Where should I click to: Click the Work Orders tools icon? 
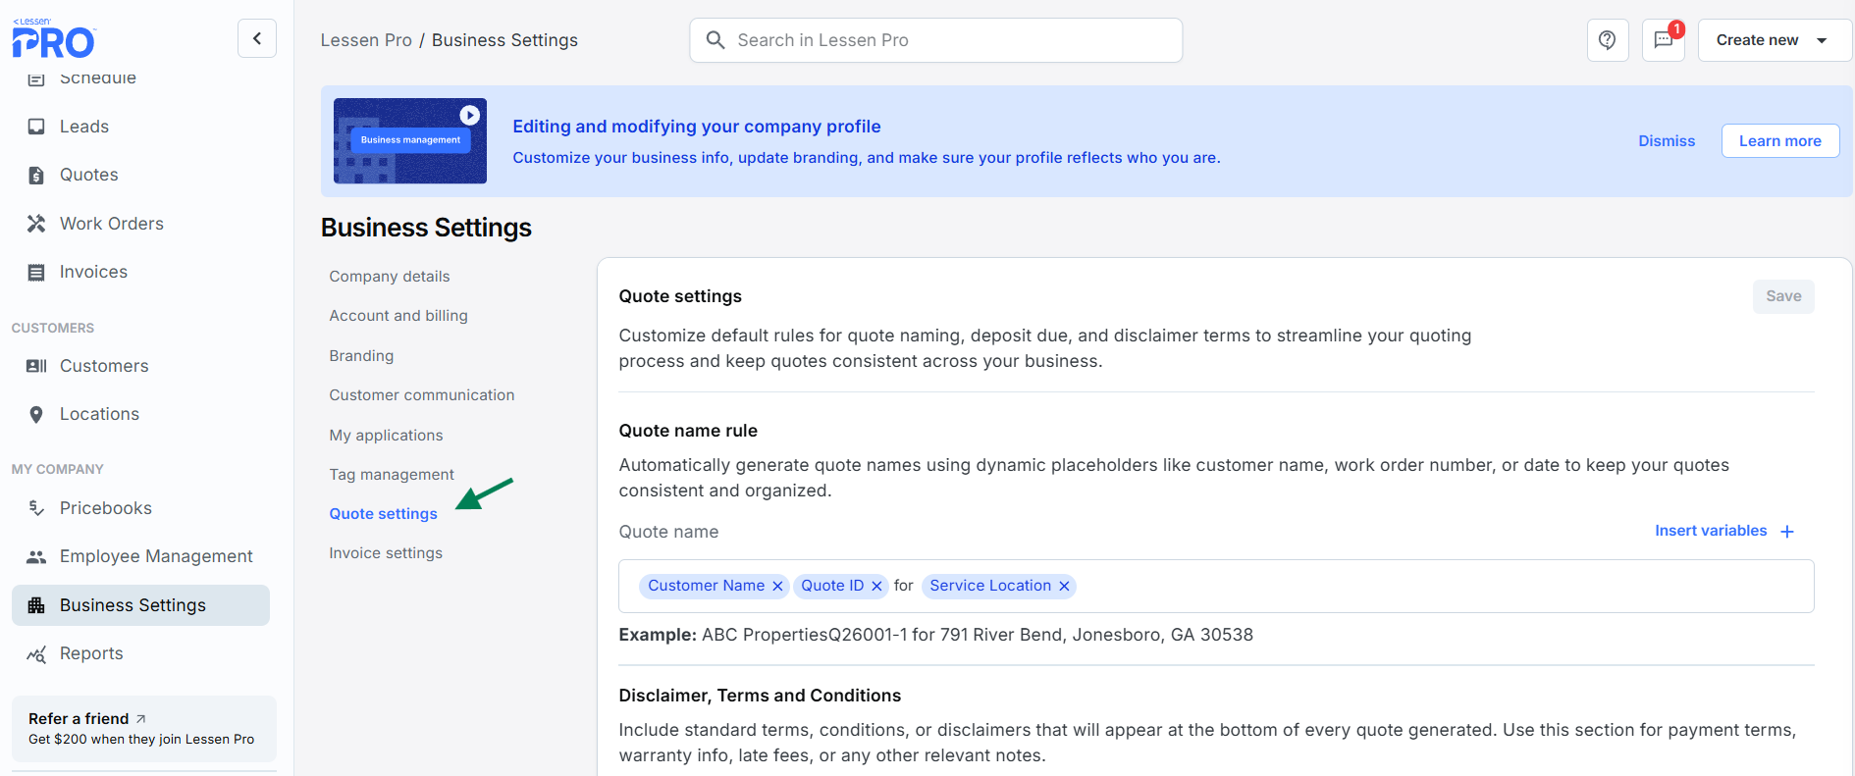point(36,224)
